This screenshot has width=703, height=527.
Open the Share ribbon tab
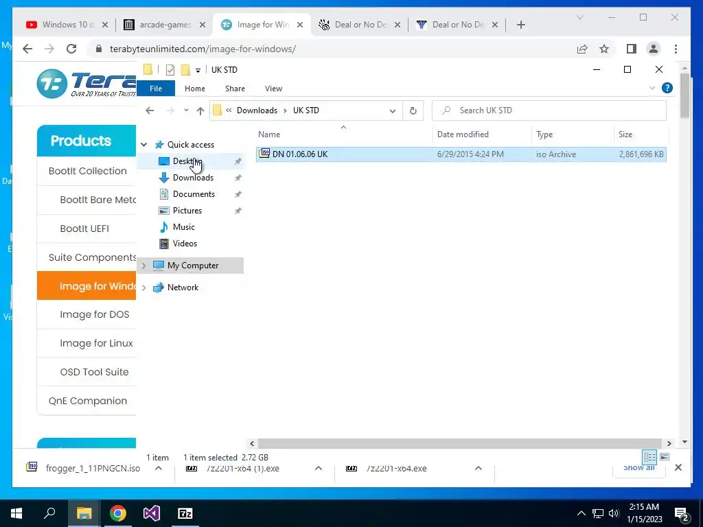pos(235,89)
